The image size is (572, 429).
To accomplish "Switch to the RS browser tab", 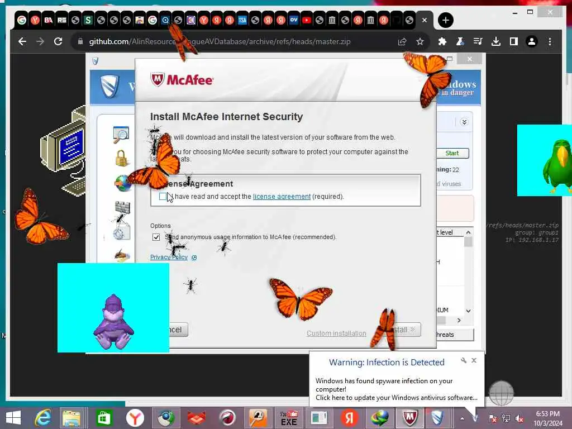I will 61,20.
